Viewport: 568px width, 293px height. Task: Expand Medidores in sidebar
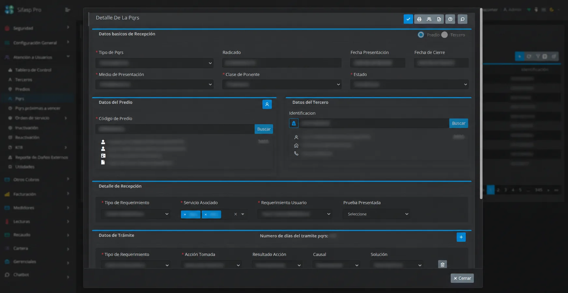pos(37,208)
